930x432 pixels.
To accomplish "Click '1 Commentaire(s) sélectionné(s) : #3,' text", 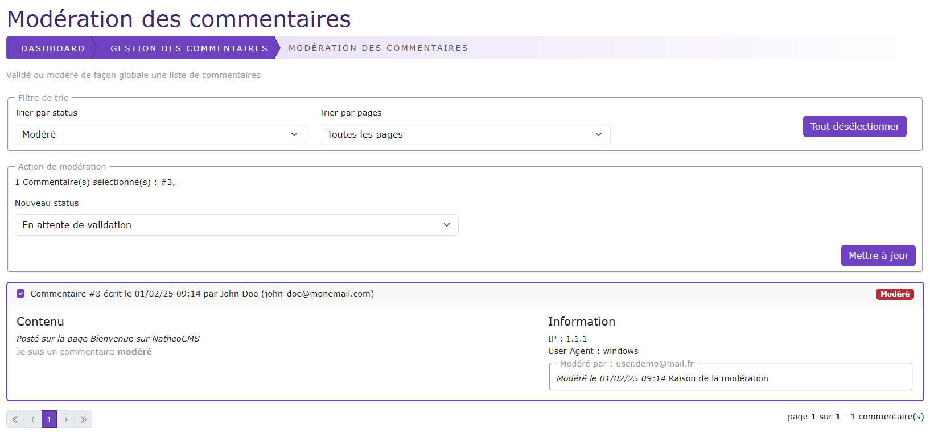I will 95,182.
